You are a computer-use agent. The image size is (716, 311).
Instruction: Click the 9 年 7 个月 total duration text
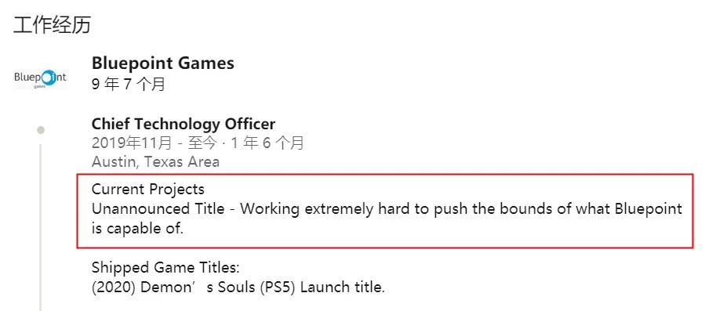click(x=129, y=85)
